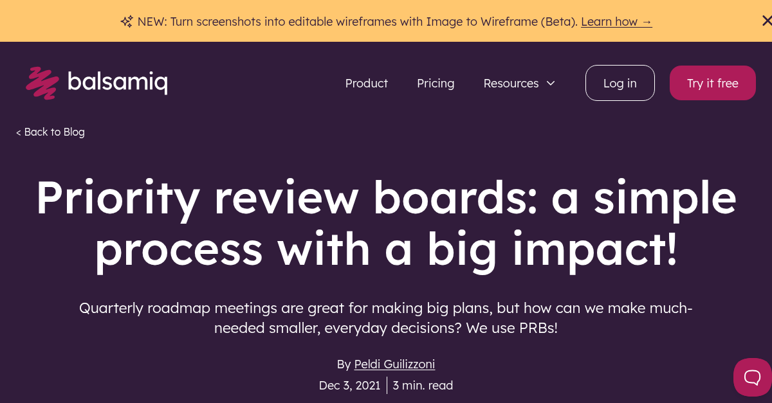Screen dimensions: 772x403
Task: Click the chat icon in the bottom corner
Action: [x=751, y=377]
